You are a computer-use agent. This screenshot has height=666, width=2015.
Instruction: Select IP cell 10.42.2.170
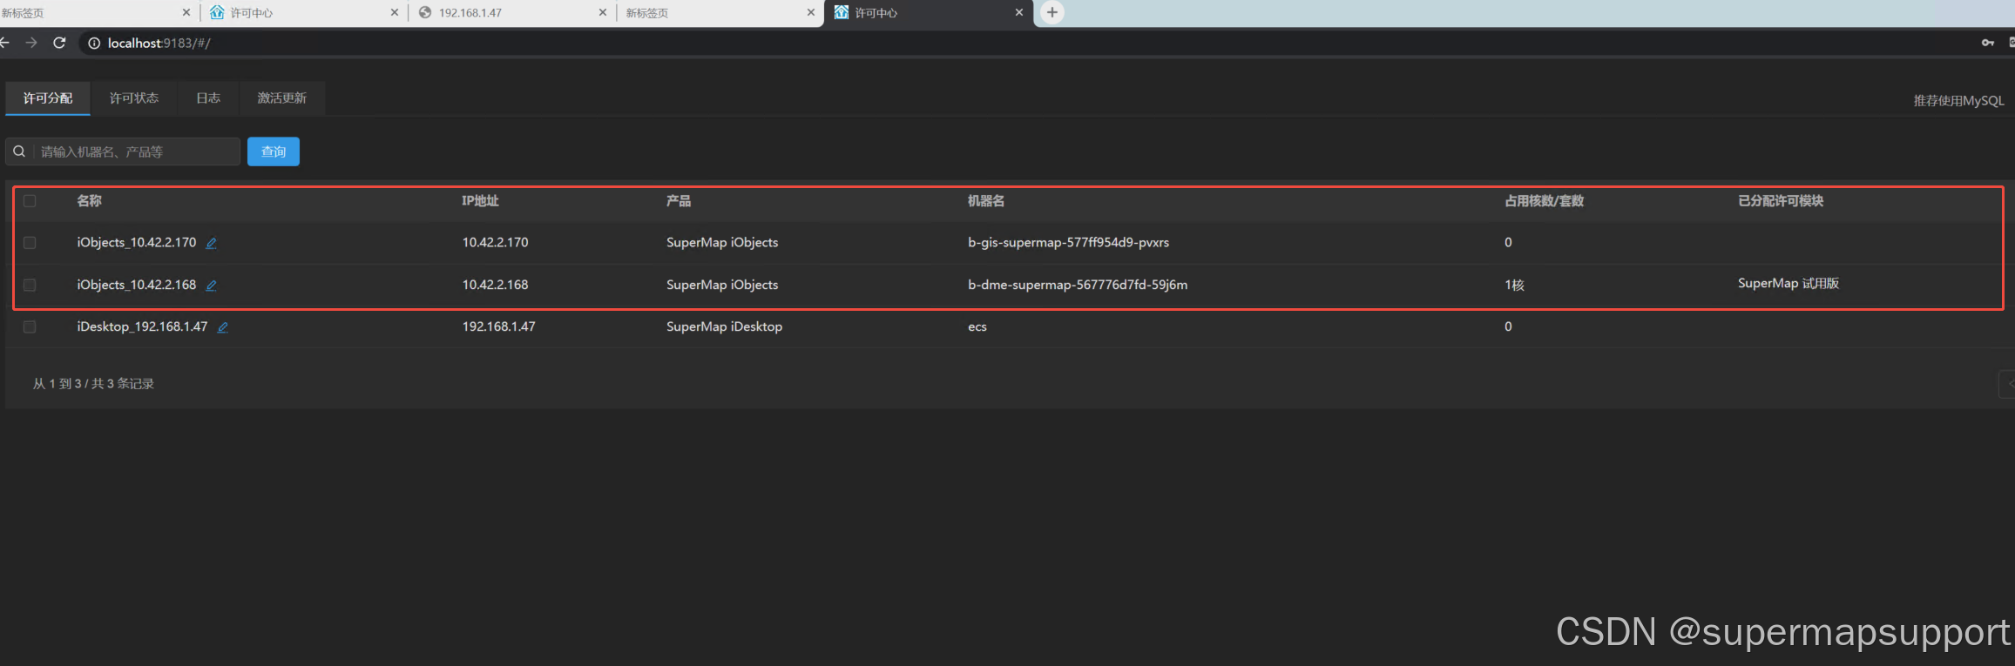point(495,243)
